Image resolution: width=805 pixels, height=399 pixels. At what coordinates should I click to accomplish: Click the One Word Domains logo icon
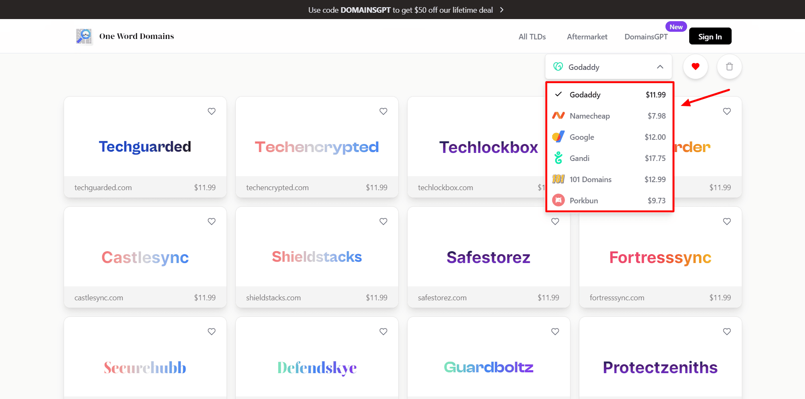point(84,36)
